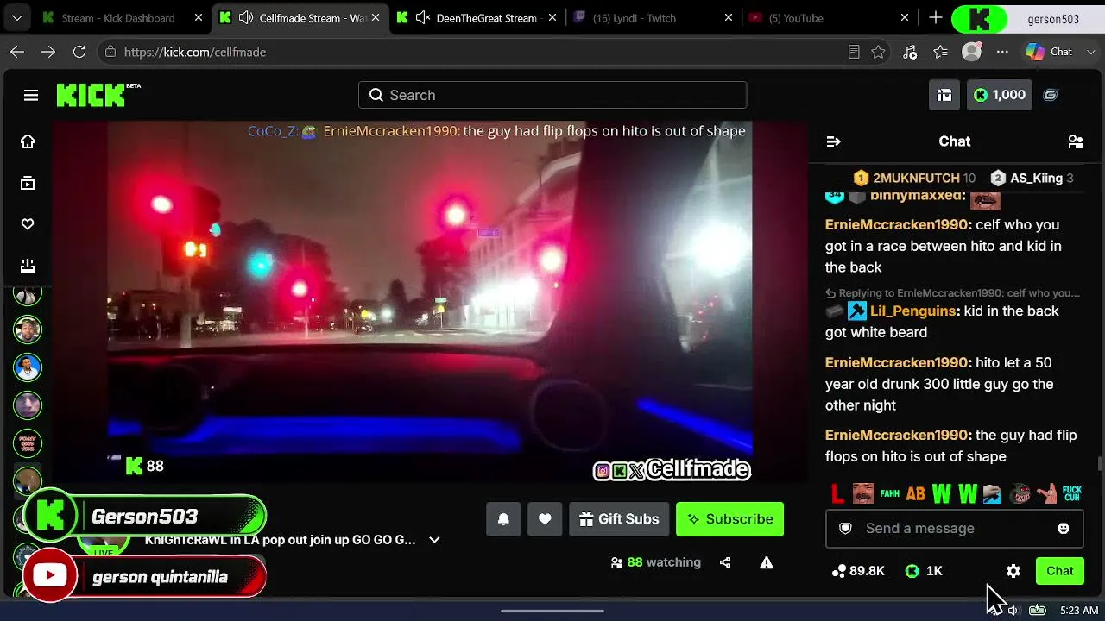Share the stream via share icon
The height and width of the screenshot is (621, 1105).
[x=725, y=562]
